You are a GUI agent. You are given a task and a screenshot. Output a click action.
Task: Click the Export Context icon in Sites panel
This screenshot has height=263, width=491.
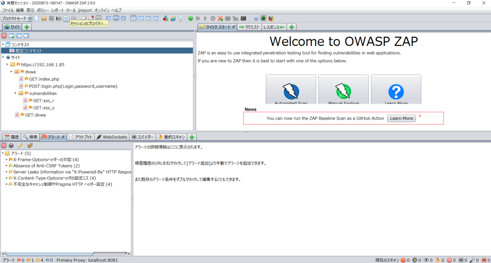click(x=26, y=36)
